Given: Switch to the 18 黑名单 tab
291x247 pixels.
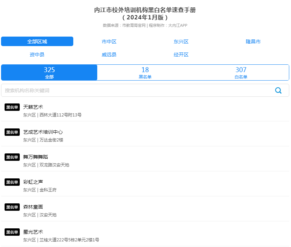Looking at the screenshot, I should click(x=145, y=72).
